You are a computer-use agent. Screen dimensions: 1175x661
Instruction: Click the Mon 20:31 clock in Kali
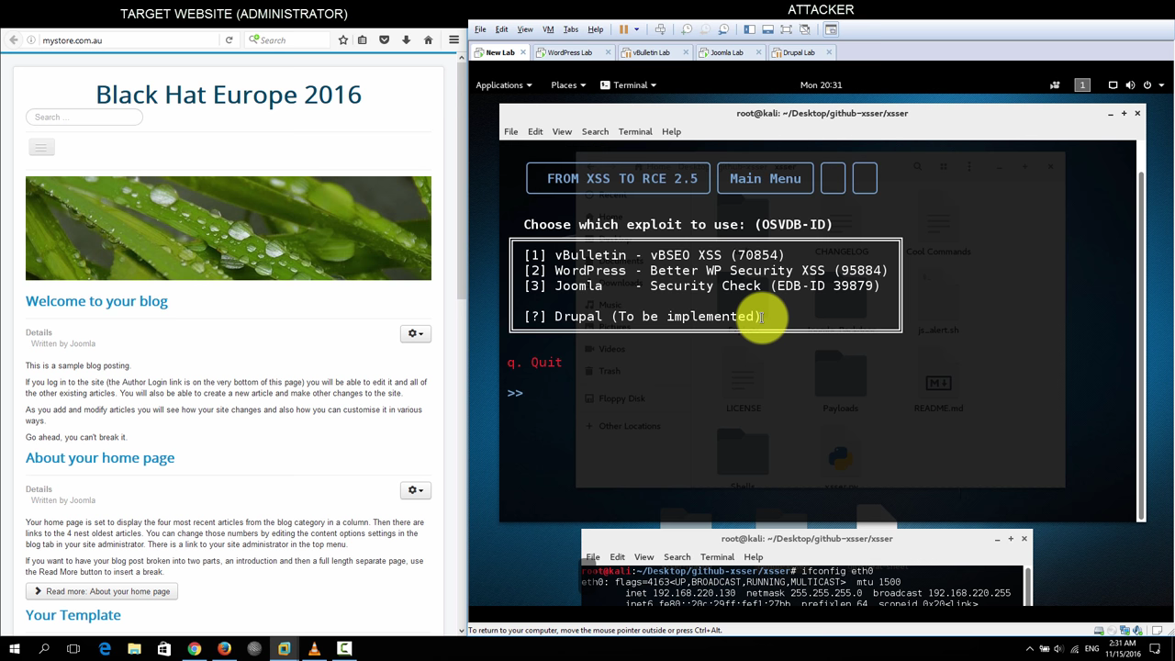pyautogui.click(x=821, y=84)
